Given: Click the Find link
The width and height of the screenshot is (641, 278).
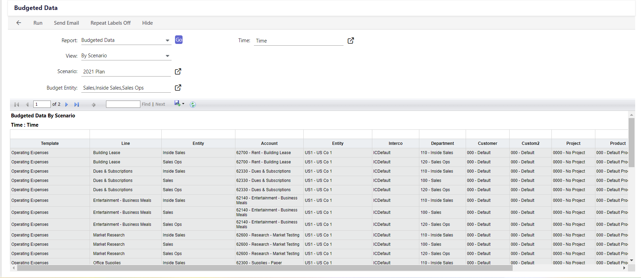Looking at the screenshot, I should coord(146,104).
